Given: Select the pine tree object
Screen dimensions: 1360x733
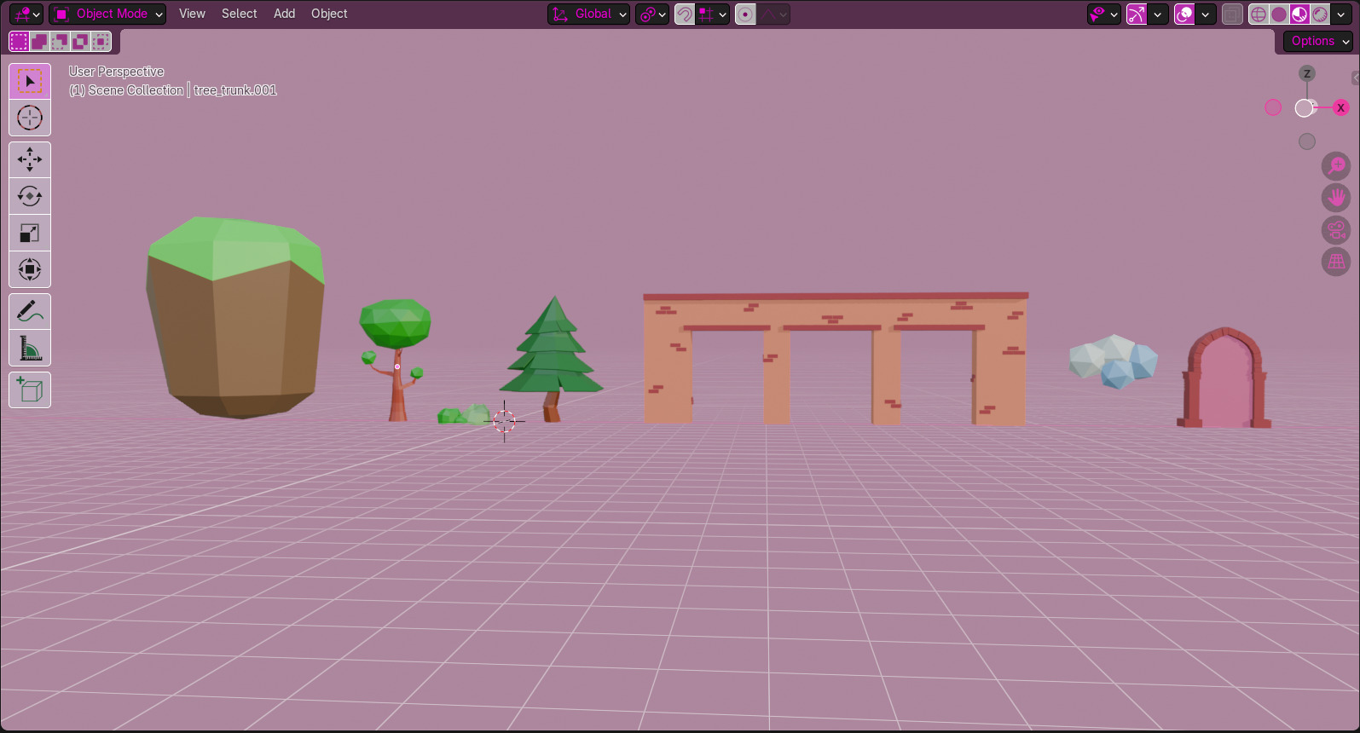Looking at the screenshot, I should pyautogui.click(x=553, y=358).
